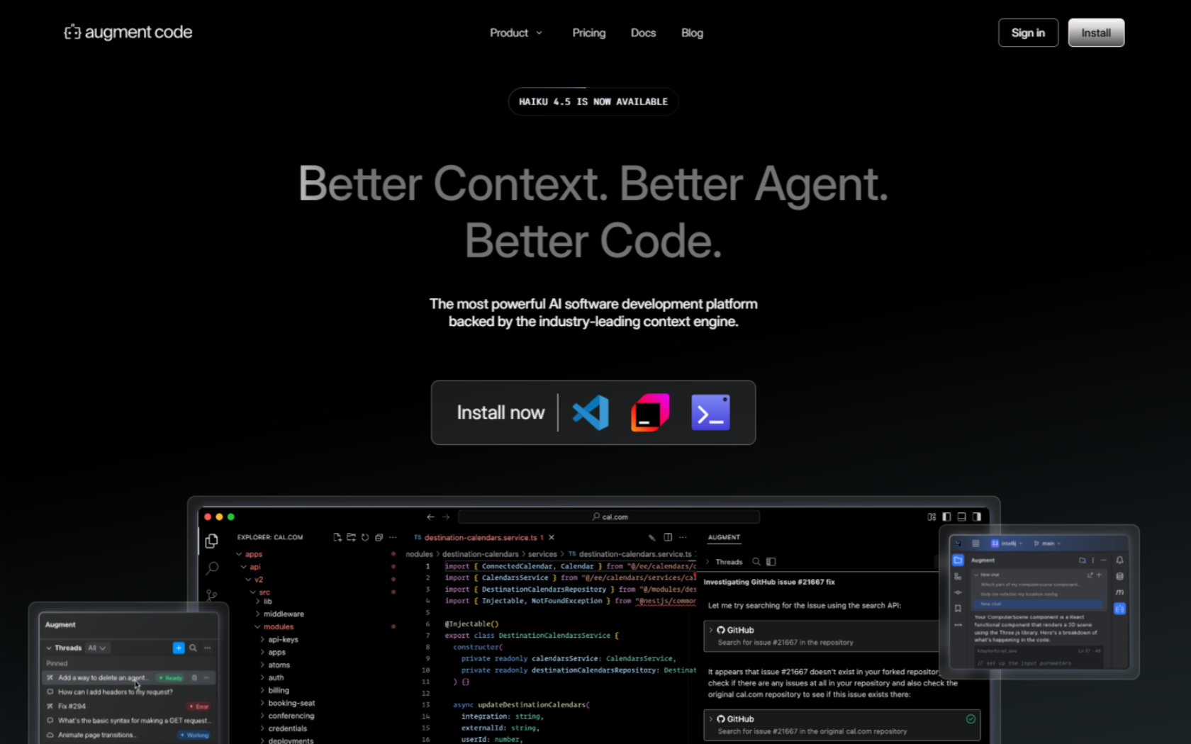Open the threads All filter dropdown
Viewport: 1191px width, 744px height.
96,648
